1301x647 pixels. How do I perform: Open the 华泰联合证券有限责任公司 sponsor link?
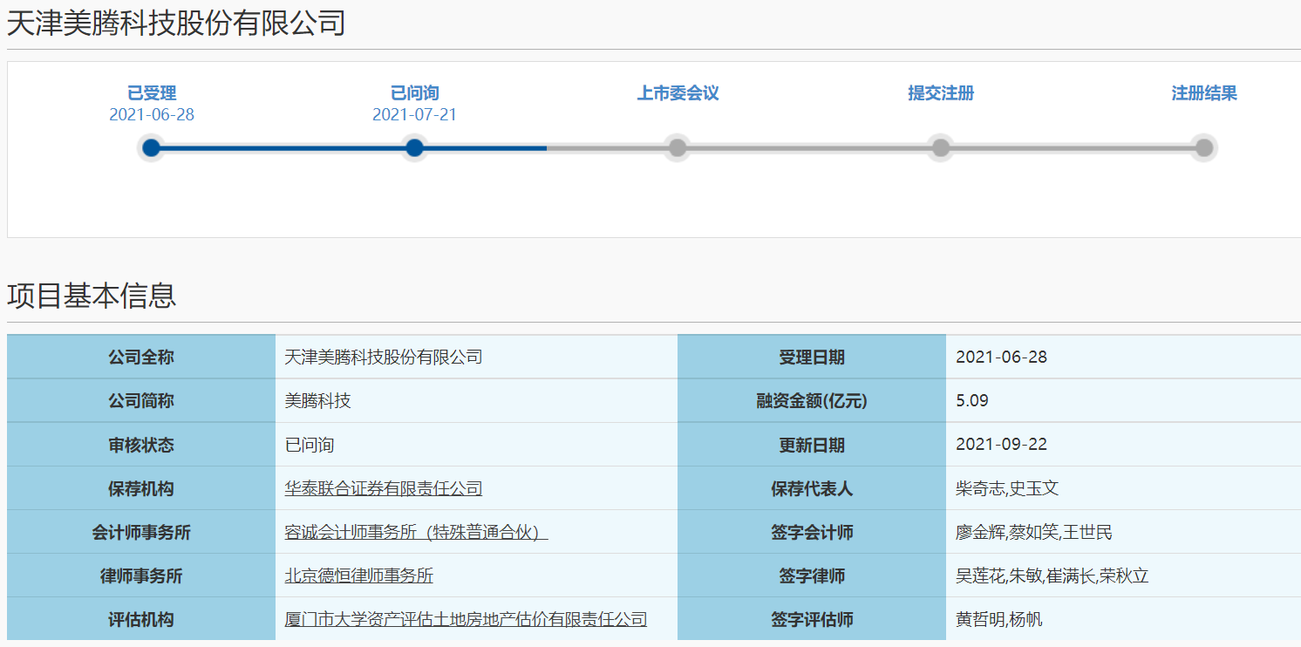384,488
